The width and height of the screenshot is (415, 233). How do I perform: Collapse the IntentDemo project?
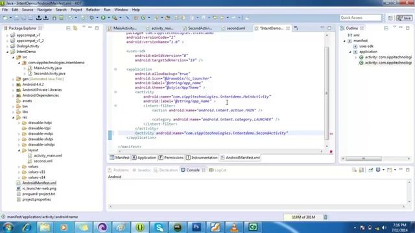[x=7, y=52]
